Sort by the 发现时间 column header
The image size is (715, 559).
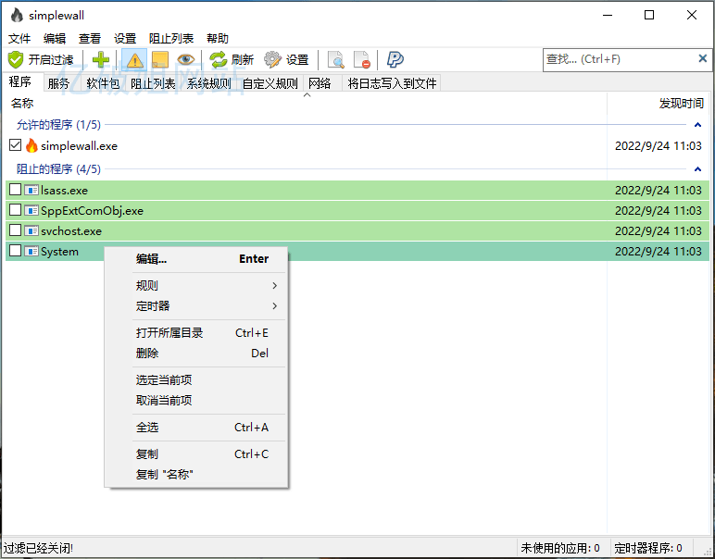(682, 104)
